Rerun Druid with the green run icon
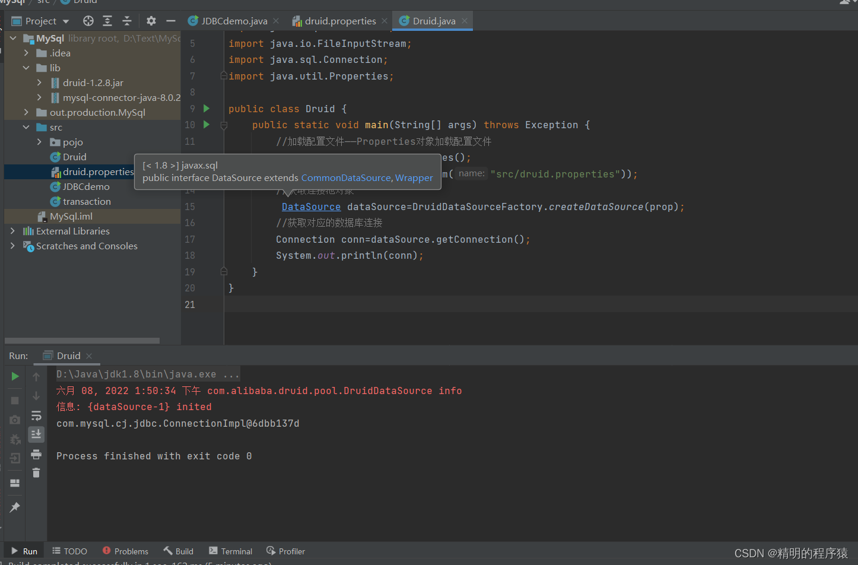The height and width of the screenshot is (565, 858). [x=15, y=376]
